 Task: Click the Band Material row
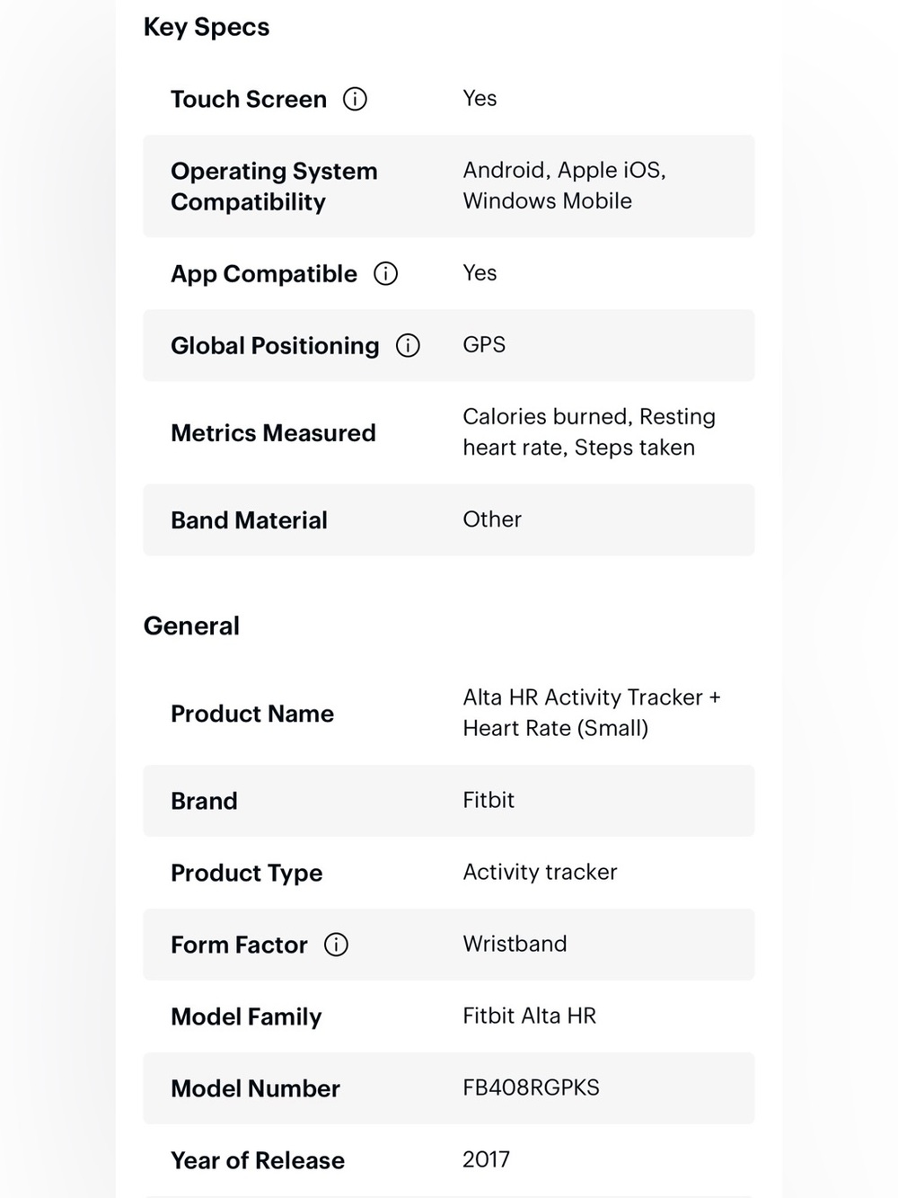tap(449, 519)
